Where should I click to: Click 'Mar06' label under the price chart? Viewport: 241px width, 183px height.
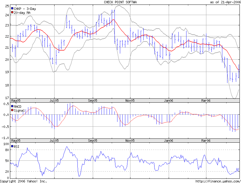[206, 101]
